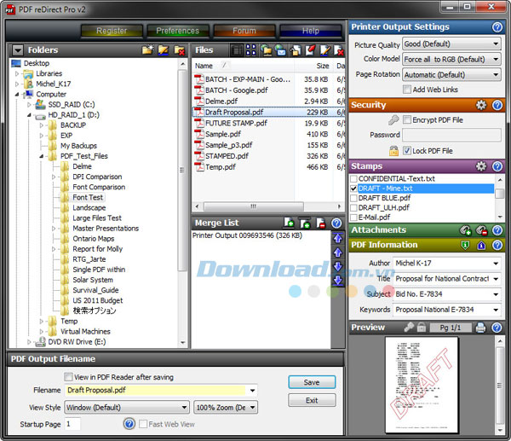Add a file to the Merge List
Screen dimensions: 511x441
point(289,223)
